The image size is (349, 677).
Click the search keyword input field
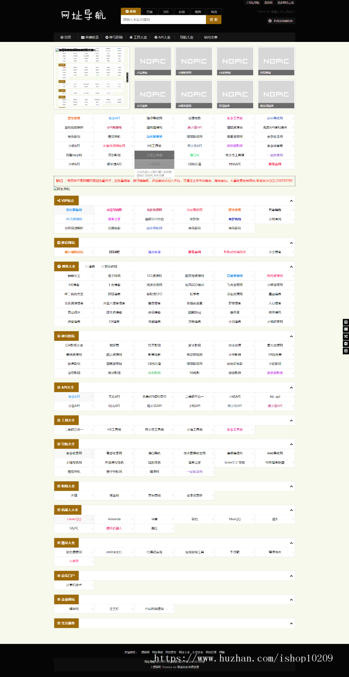163,19
